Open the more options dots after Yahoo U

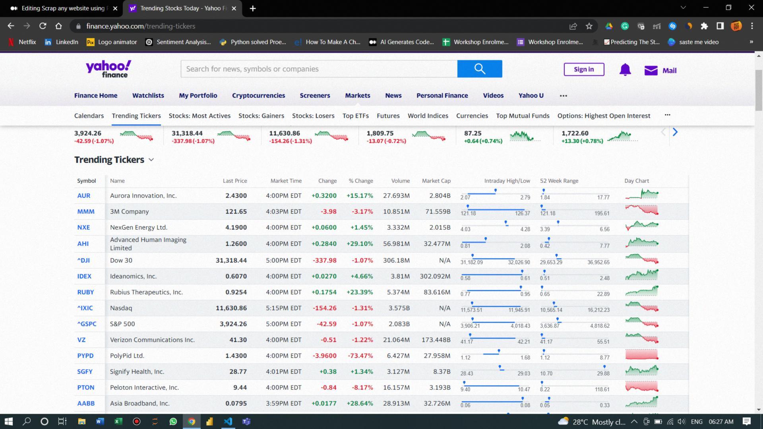(x=563, y=96)
